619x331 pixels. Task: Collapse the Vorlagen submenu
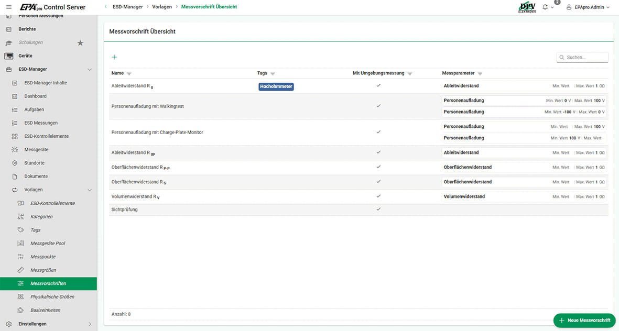89,190
